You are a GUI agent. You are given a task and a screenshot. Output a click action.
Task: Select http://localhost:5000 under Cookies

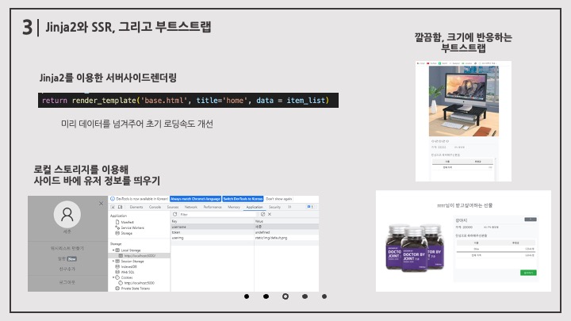pos(136,283)
